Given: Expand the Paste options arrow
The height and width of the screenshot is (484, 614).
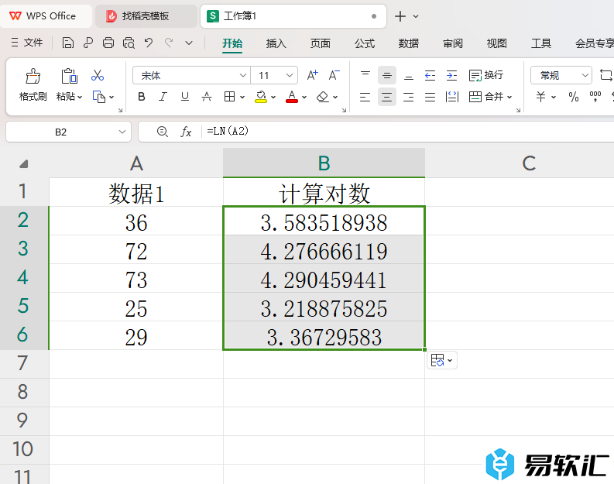Looking at the screenshot, I should point(80,97).
